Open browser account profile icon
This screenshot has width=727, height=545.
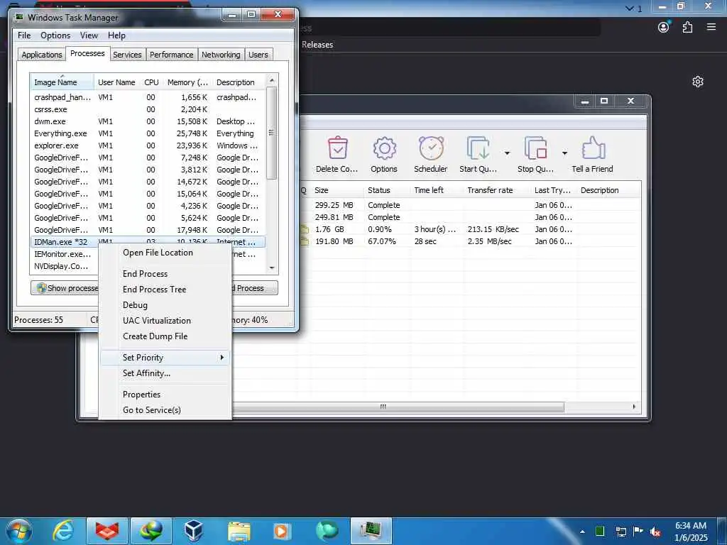(664, 27)
